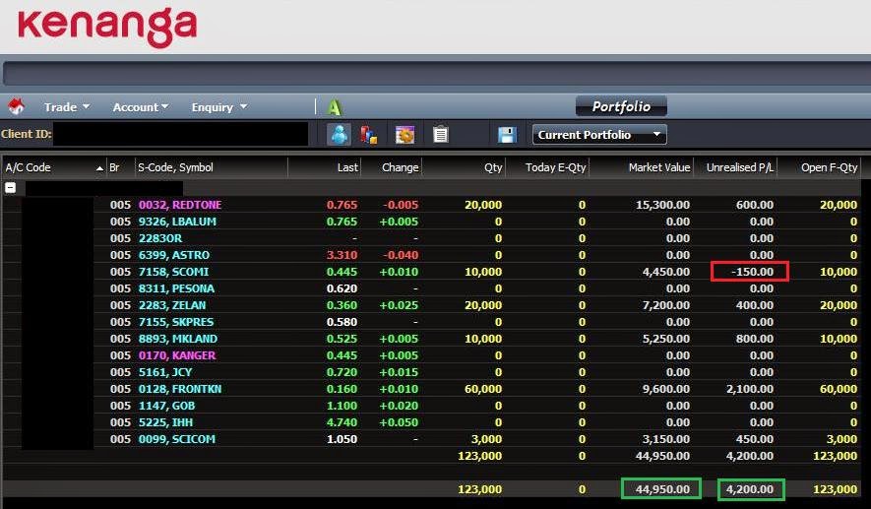Image resolution: width=871 pixels, height=509 pixels.
Task: Click the Kenanga logo
Action: coord(107,27)
